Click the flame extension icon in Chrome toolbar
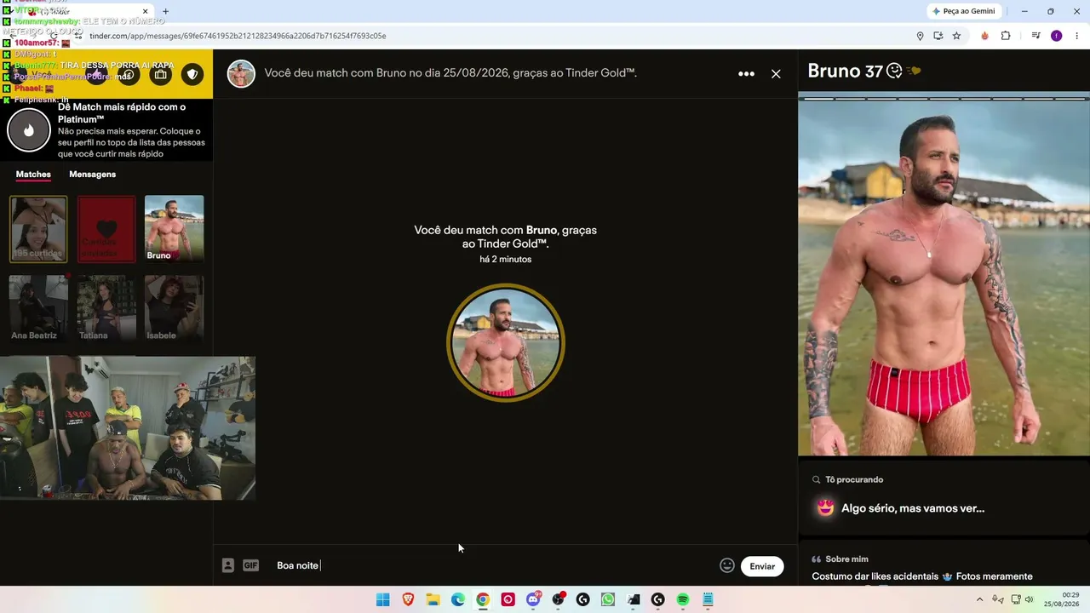1090x613 pixels. click(985, 36)
